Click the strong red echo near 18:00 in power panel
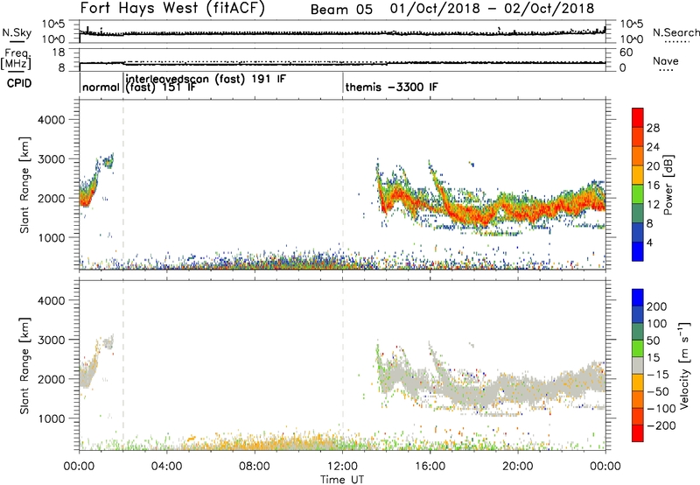Screen dimensions: 700x485 click(475, 215)
